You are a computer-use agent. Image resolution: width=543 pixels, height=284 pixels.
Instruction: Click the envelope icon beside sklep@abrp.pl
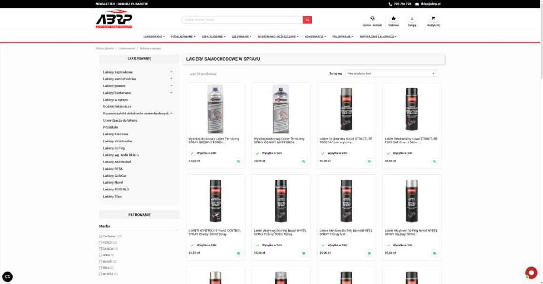pos(417,4)
